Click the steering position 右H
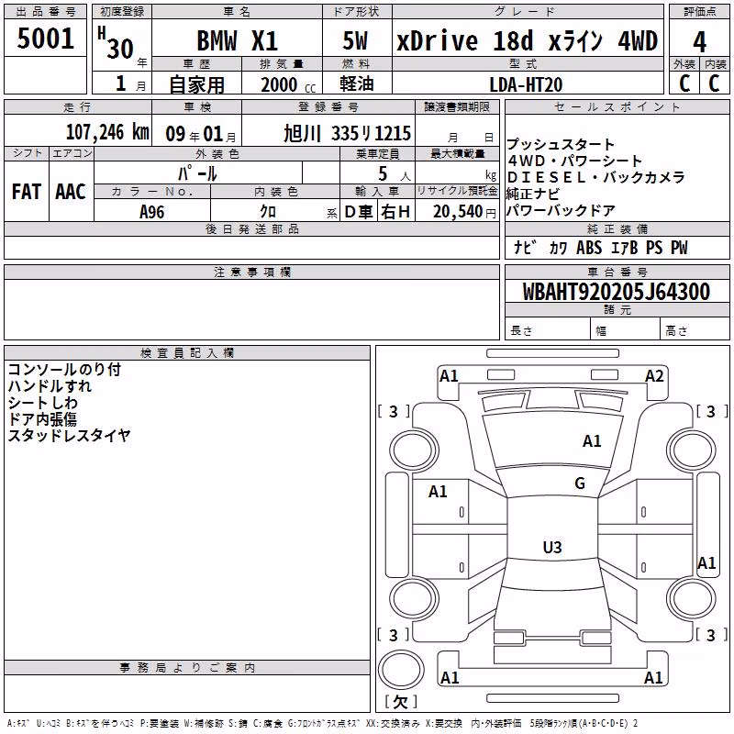 pos(395,212)
